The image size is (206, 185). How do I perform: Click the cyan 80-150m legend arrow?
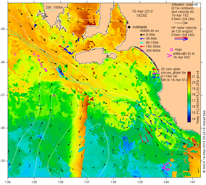pos(142,43)
